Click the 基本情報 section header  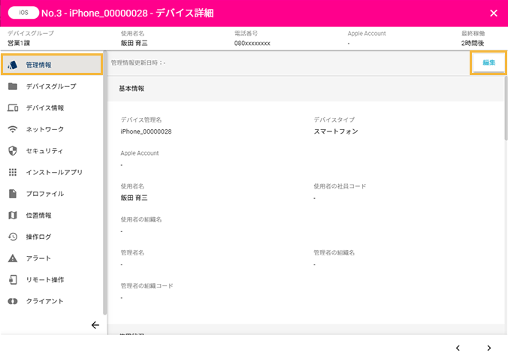[x=132, y=89]
